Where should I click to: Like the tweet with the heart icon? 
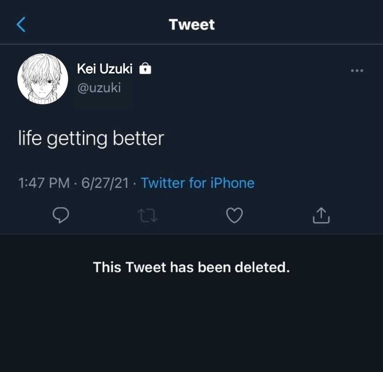click(234, 215)
